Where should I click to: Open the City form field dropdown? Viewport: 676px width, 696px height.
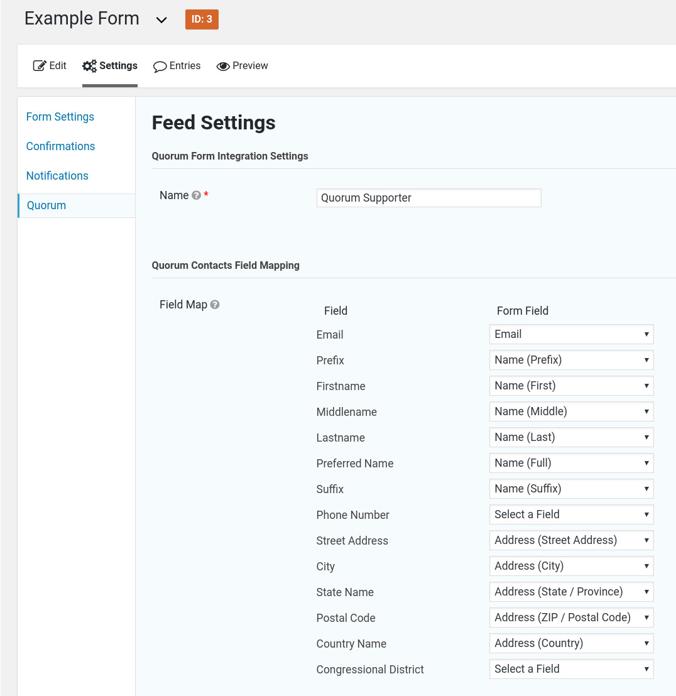[x=571, y=566]
